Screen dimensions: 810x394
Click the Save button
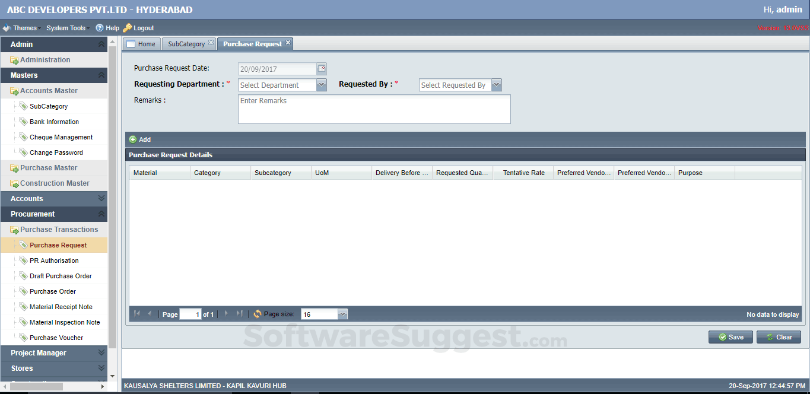(x=730, y=337)
